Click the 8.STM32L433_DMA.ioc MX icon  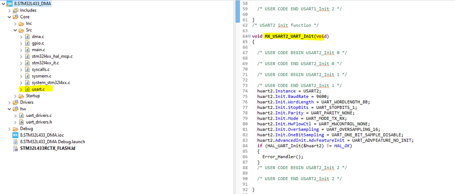point(15,135)
